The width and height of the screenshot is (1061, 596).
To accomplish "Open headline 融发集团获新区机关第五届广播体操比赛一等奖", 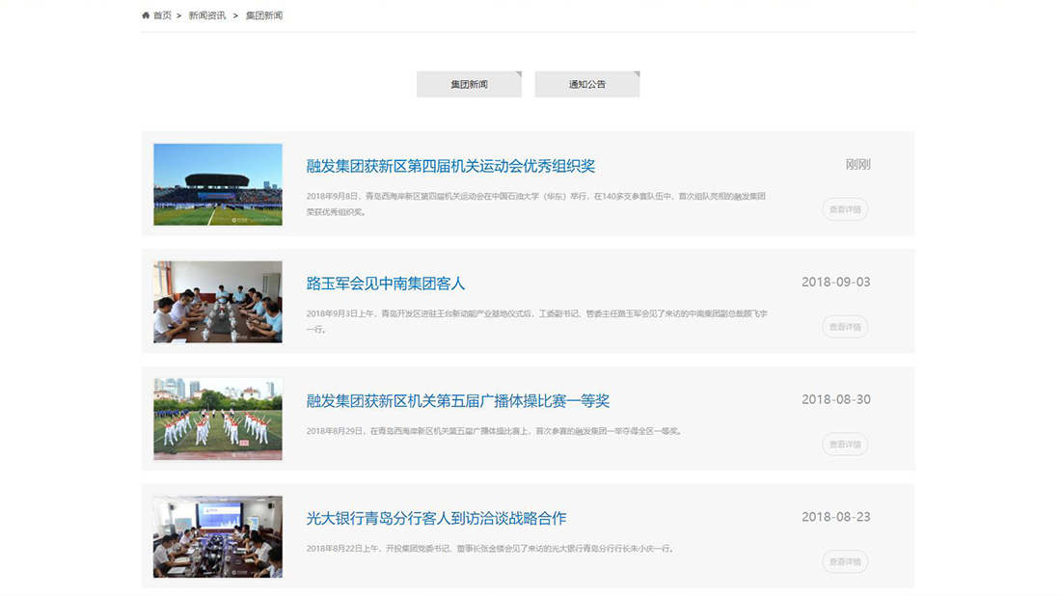I will [458, 401].
